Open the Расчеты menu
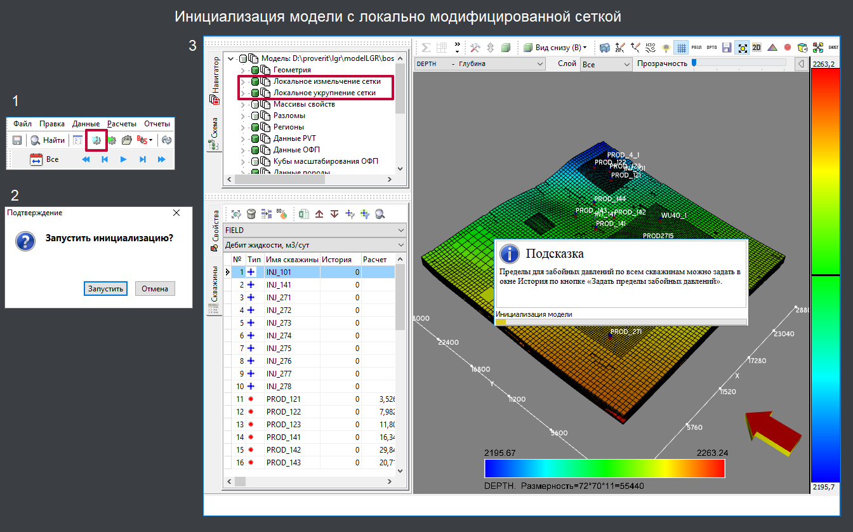Viewport: 853px width, 532px height. pos(122,124)
